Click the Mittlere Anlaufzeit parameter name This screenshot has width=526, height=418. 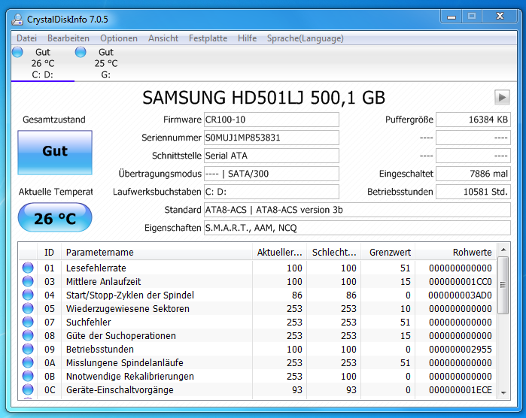103,282
